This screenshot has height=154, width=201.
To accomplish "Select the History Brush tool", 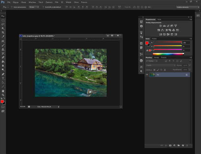I will pos(3,53).
